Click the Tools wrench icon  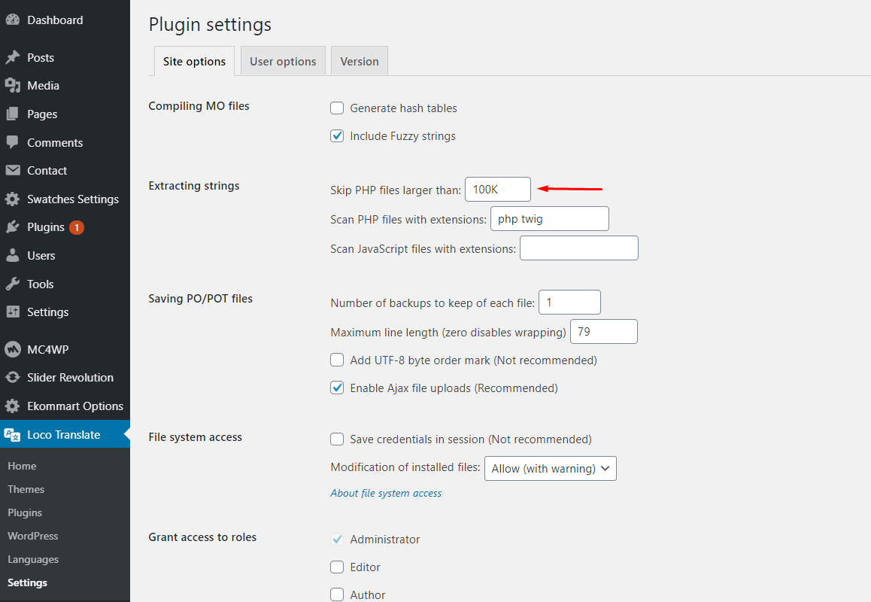[12, 284]
